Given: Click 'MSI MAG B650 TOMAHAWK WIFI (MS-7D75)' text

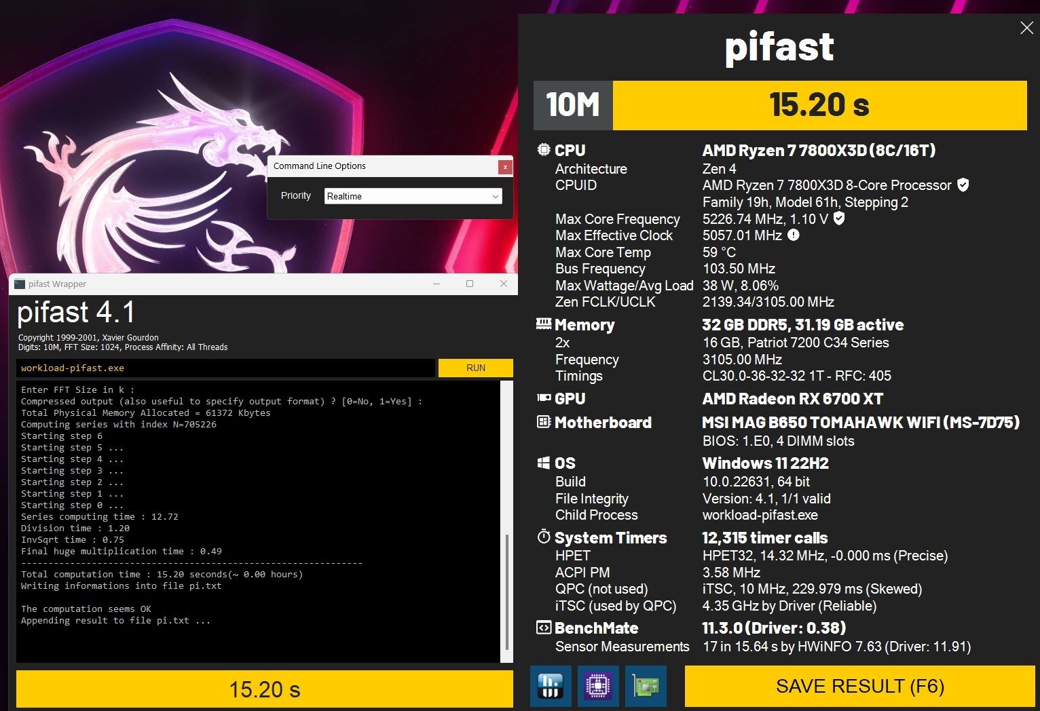Looking at the screenshot, I should click(861, 423).
